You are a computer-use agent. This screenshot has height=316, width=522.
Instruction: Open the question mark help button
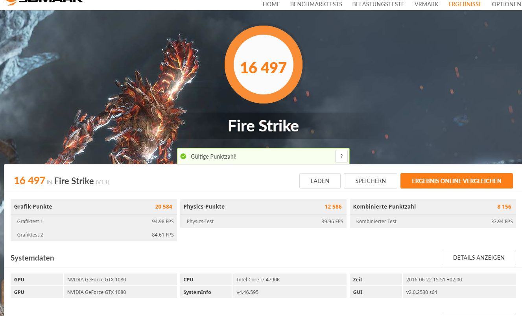tap(341, 156)
